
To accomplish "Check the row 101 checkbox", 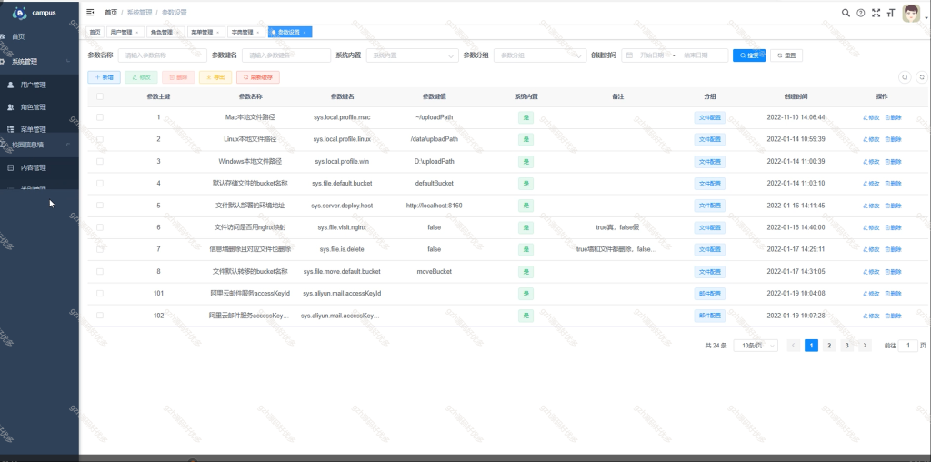I will [x=100, y=294].
